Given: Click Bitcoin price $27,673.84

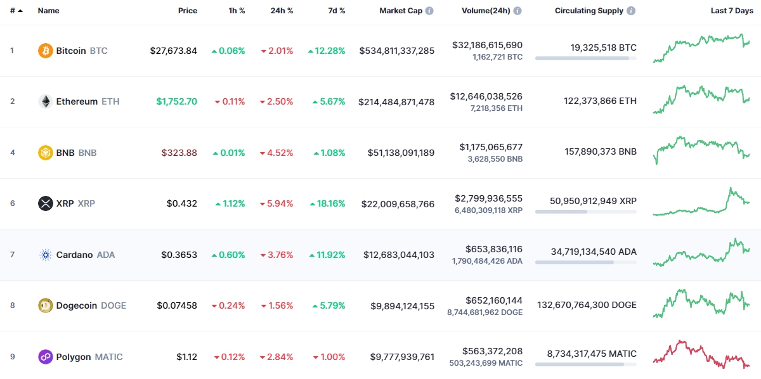Looking at the screenshot, I should click(x=174, y=51).
